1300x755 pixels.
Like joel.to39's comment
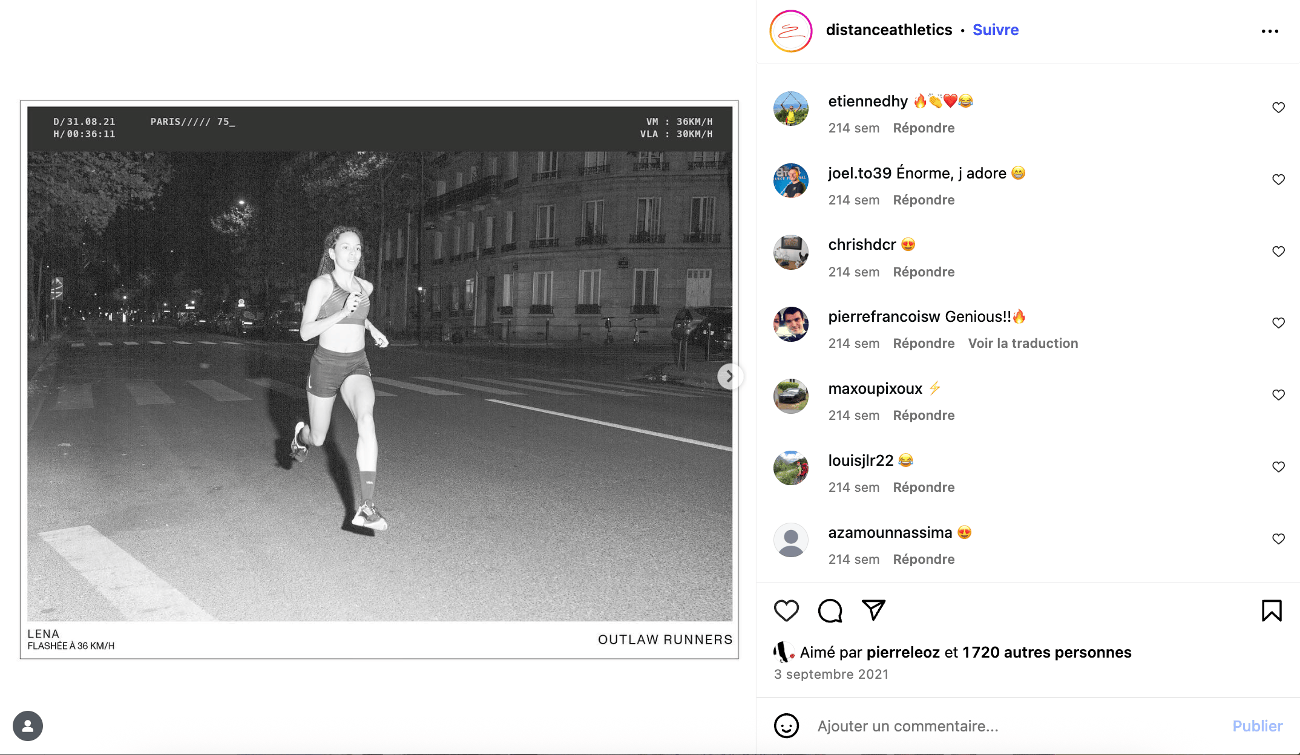[x=1278, y=180]
